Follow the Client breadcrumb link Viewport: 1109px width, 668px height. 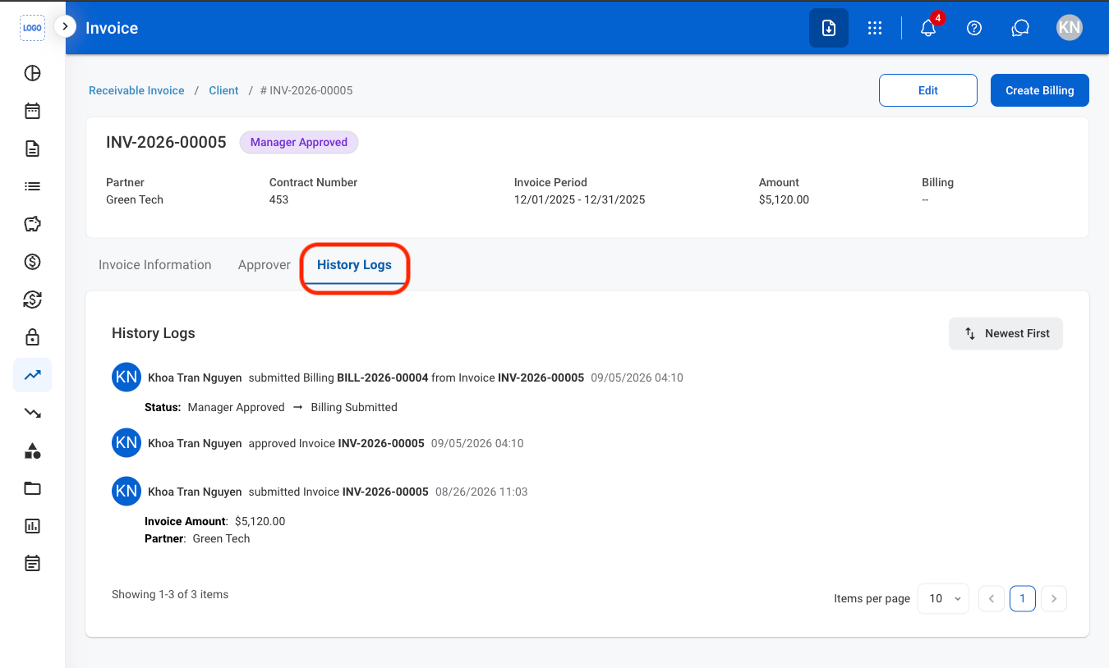pos(223,90)
